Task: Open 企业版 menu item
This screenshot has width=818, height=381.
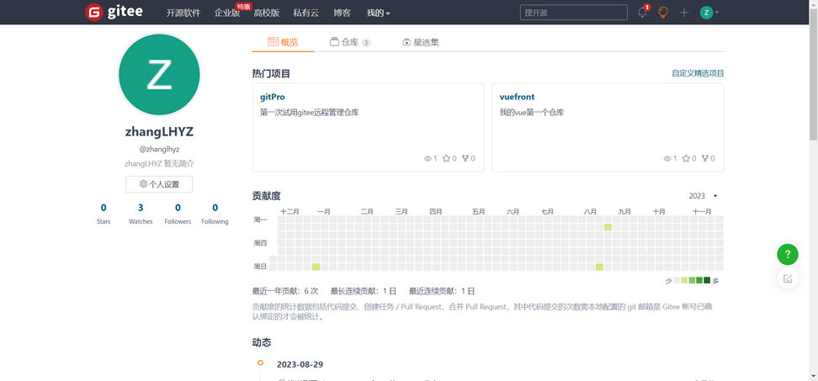Action: point(227,13)
